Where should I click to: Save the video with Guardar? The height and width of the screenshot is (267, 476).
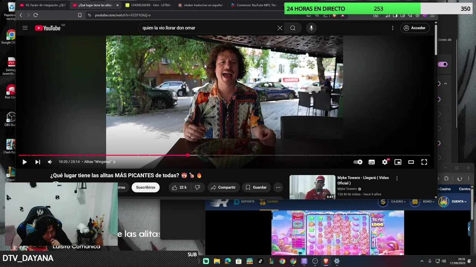point(256,187)
